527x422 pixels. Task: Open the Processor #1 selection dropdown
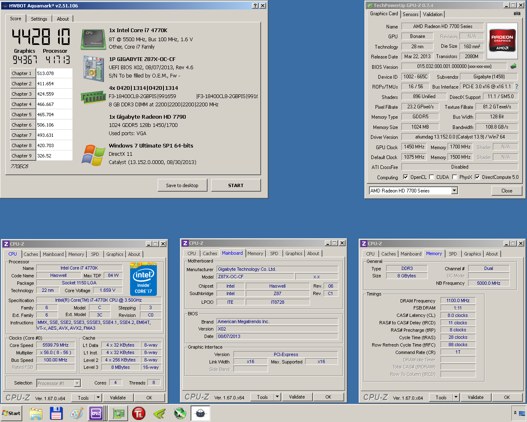[77, 383]
